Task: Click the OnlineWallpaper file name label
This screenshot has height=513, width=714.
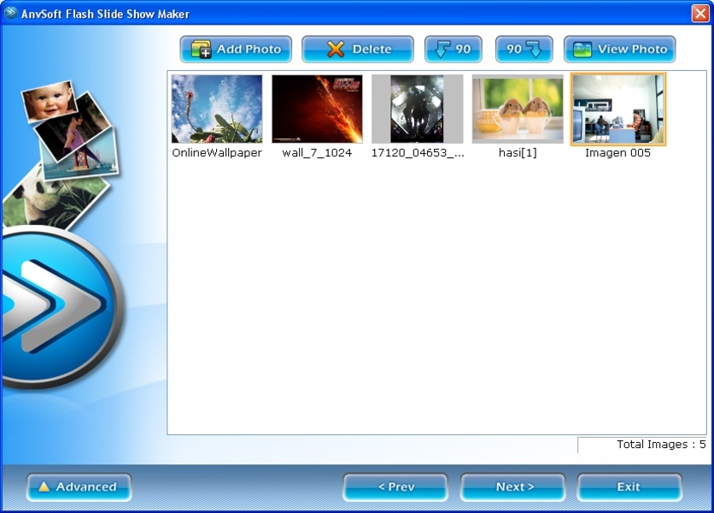Action: click(x=217, y=153)
